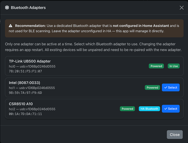This screenshot has height=143, width=188.
Task: Click the Bluetooth Adapters dialog title
Action: [x=28, y=8]
